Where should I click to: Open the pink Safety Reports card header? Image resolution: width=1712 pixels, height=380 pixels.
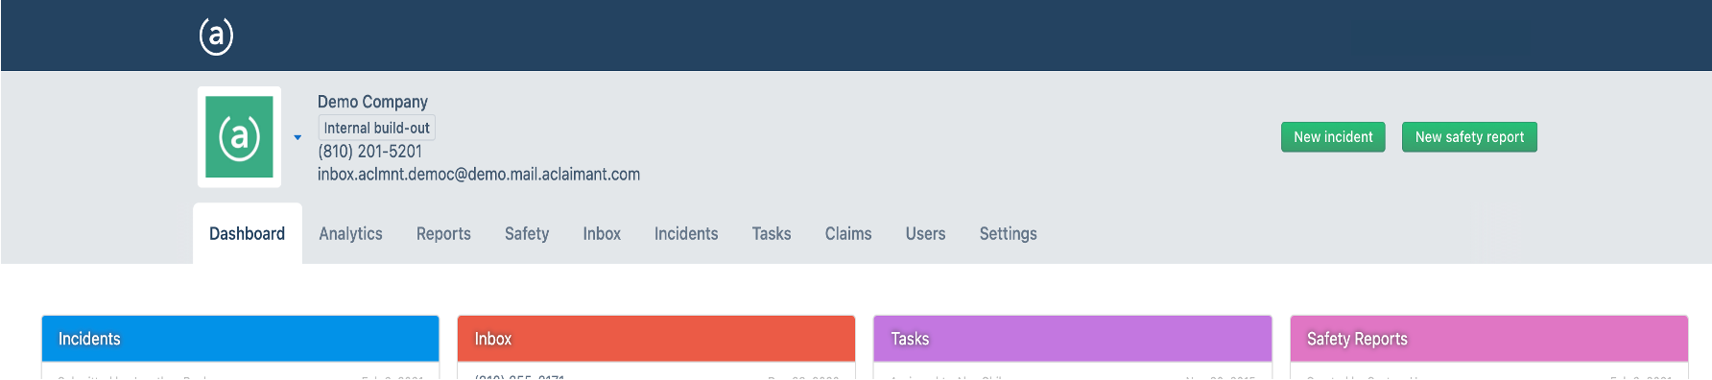1489,339
